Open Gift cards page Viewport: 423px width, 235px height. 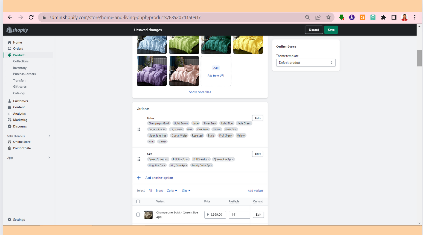(x=20, y=87)
